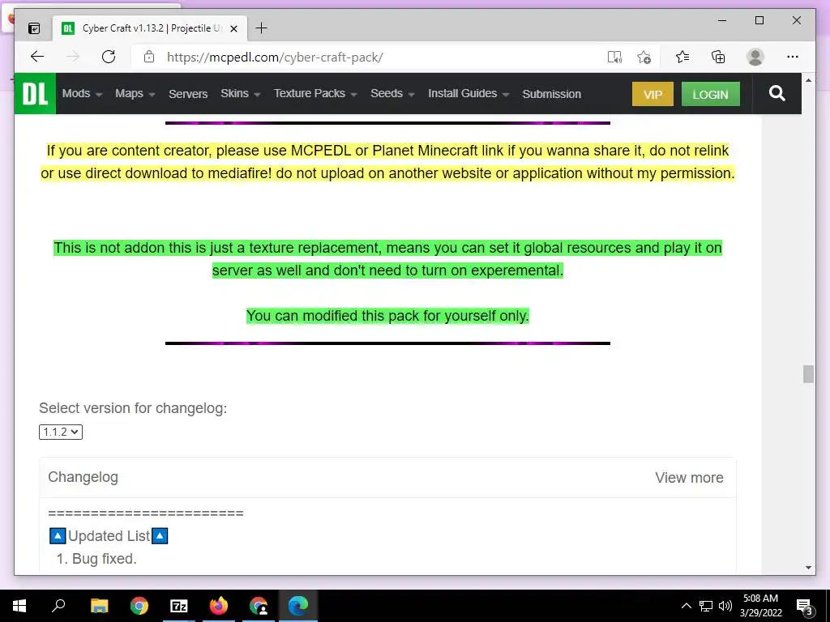This screenshot has height=622, width=830.
Task: Open the volume tray icon
Action: tap(725, 606)
